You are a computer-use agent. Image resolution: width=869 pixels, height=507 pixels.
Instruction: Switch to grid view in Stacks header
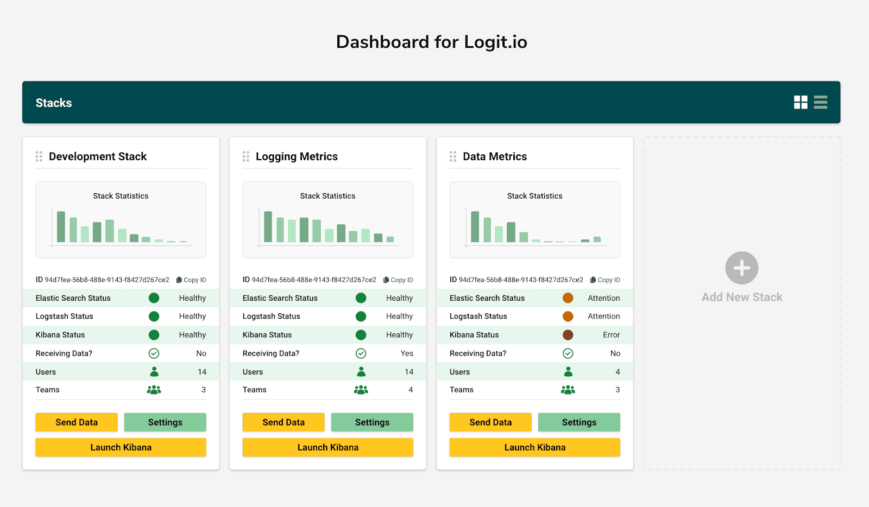[801, 102]
